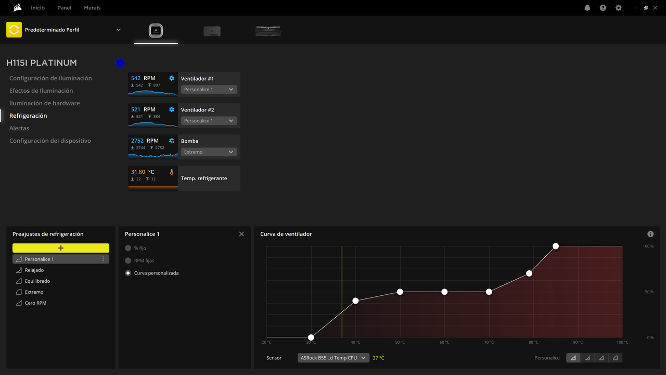Select the H115i cooler device icon

(x=156, y=31)
